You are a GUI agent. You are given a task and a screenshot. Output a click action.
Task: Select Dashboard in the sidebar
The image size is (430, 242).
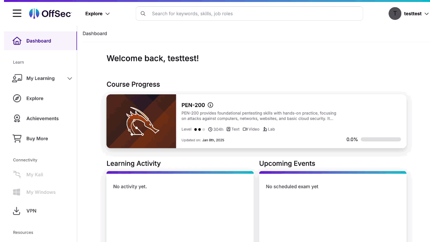(40, 41)
